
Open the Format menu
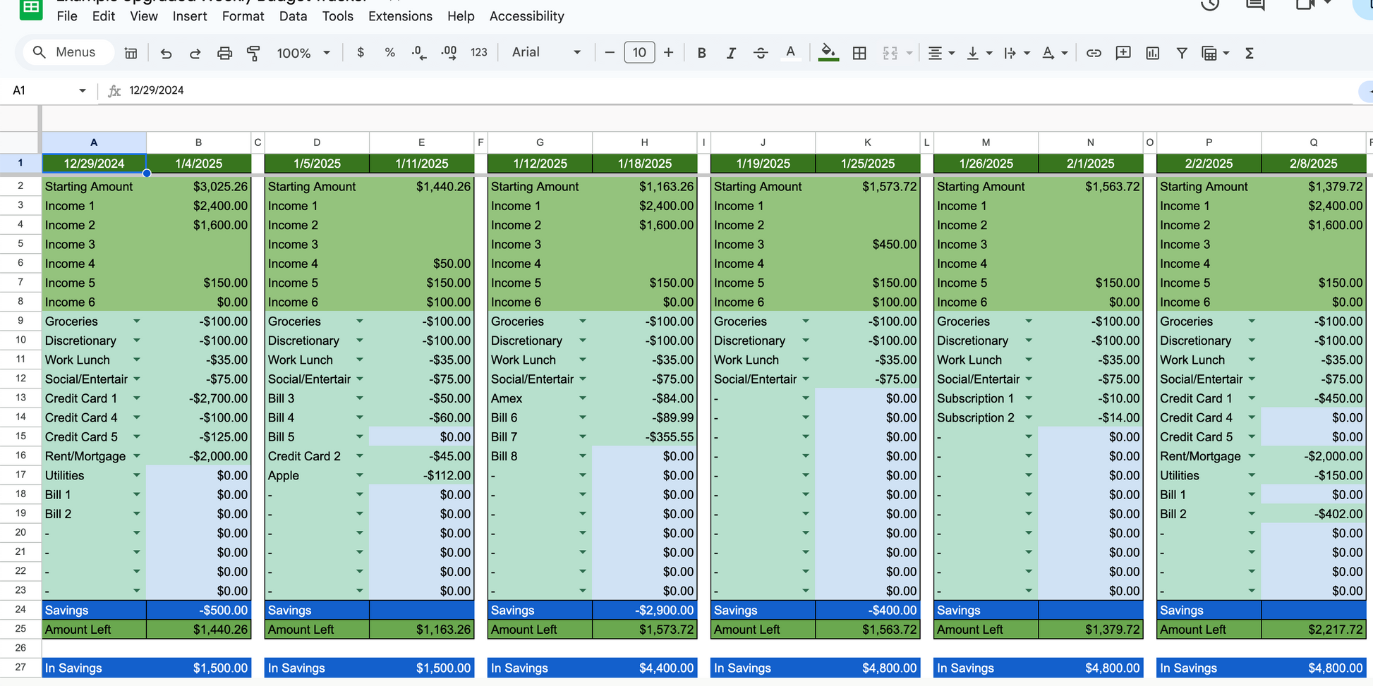(x=243, y=16)
